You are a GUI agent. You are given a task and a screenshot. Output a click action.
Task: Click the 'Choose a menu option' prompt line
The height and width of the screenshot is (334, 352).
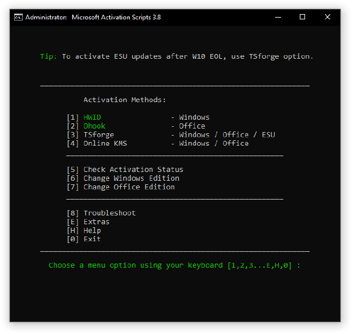click(174, 265)
